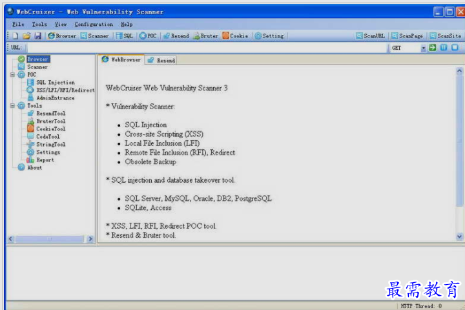Click the New file toolbar icon
465x310 pixels.
click(15, 36)
